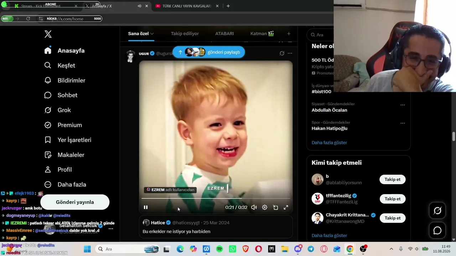Follow Chayakrit Krittanawong account
The image size is (456, 256).
[x=393, y=218]
